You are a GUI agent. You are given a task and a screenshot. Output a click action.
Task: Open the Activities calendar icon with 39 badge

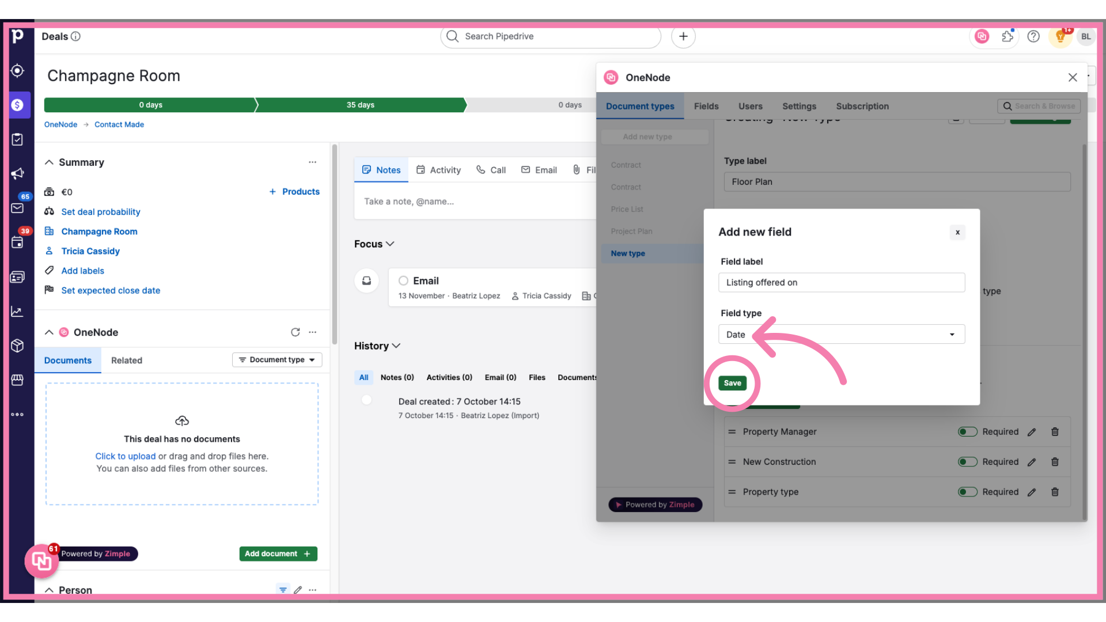coord(17,242)
